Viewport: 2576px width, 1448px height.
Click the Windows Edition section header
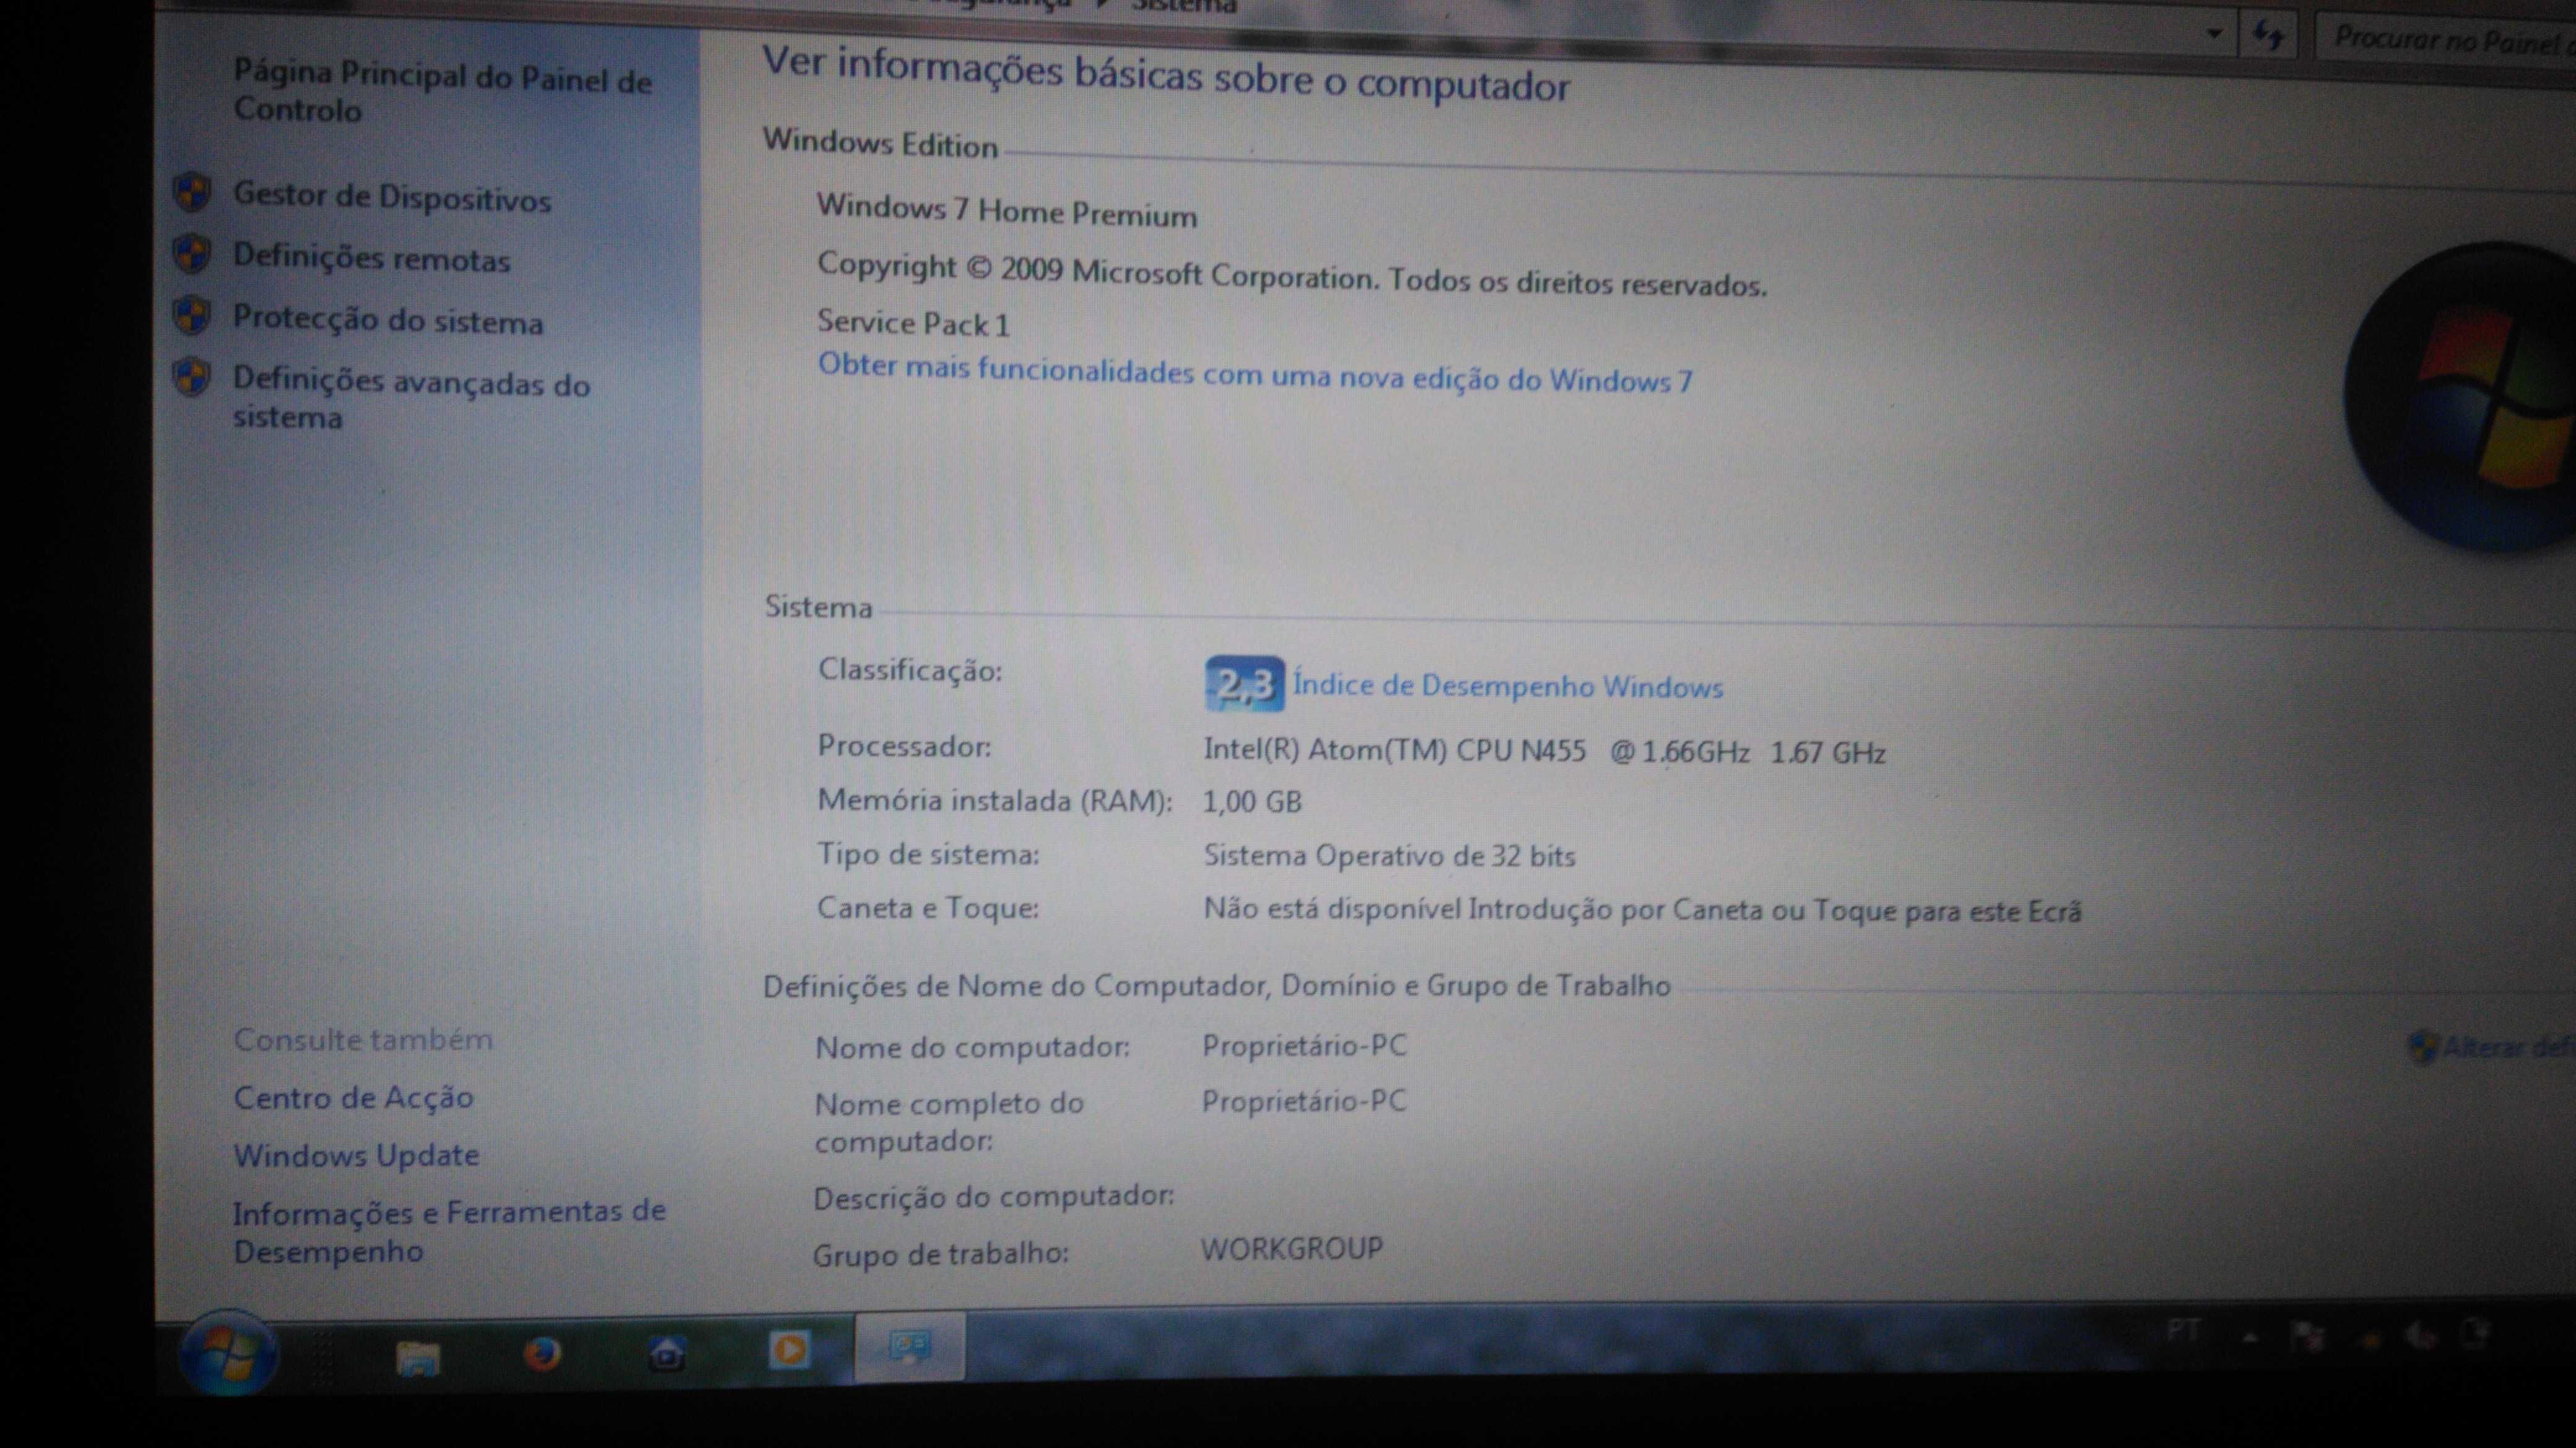point(880,143)
